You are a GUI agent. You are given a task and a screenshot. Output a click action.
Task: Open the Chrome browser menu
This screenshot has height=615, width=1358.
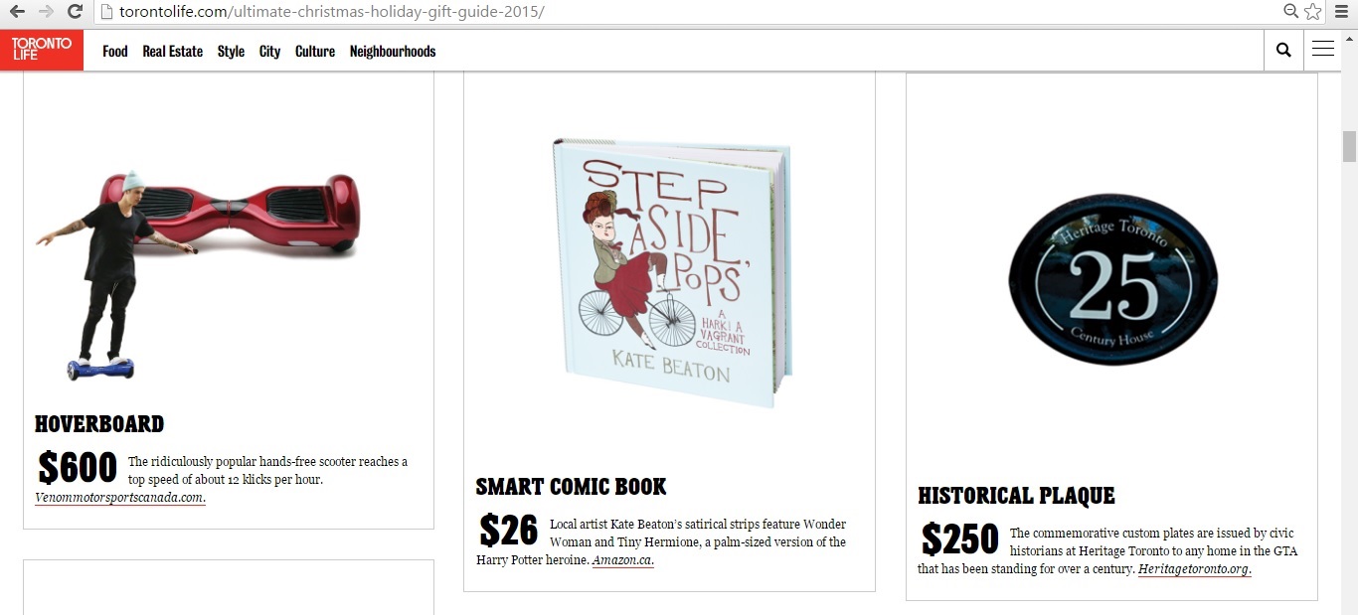pyautogui.click(x=1341, y=12)
